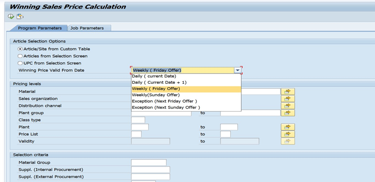
Task: Click the Execute icon in the toolbar
Action: coord(11,16)
